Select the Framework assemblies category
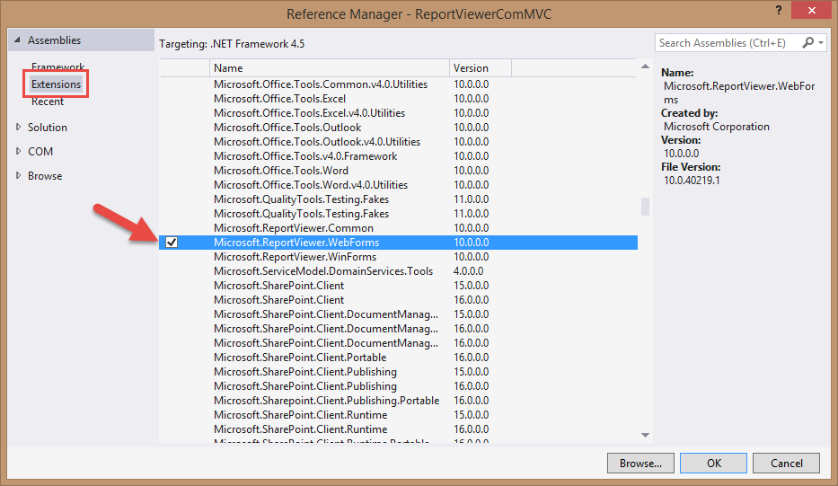Viewport: 838px width, 486px height. 57,67
